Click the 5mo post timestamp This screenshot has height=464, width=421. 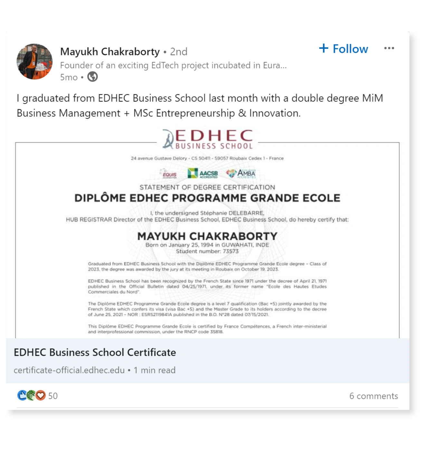coord(68,77)
